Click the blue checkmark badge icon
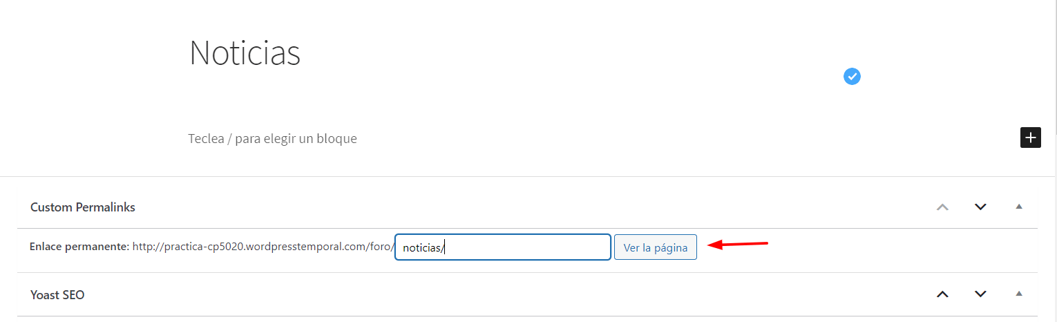 (852, 77)
